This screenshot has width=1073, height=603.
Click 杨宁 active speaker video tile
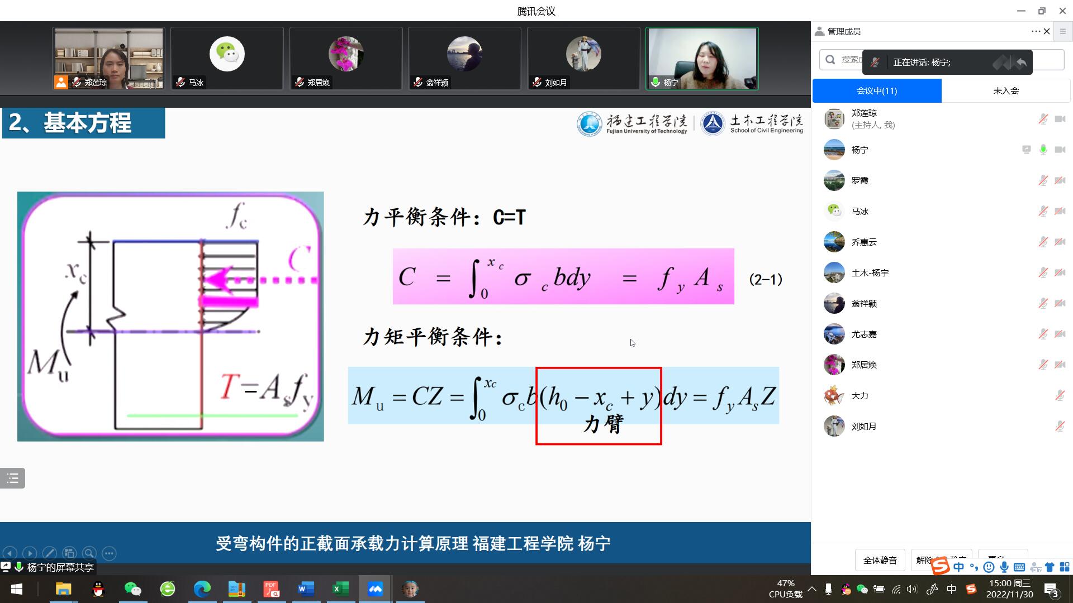coord(702,58)
